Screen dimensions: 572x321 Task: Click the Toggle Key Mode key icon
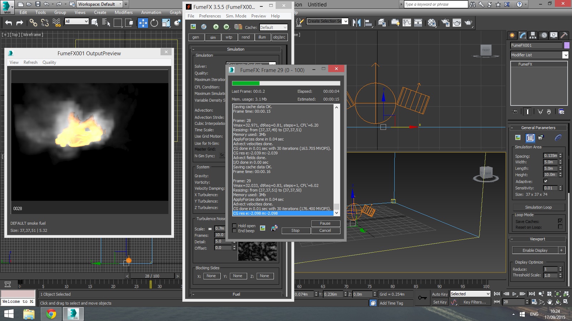coord(423,298)
